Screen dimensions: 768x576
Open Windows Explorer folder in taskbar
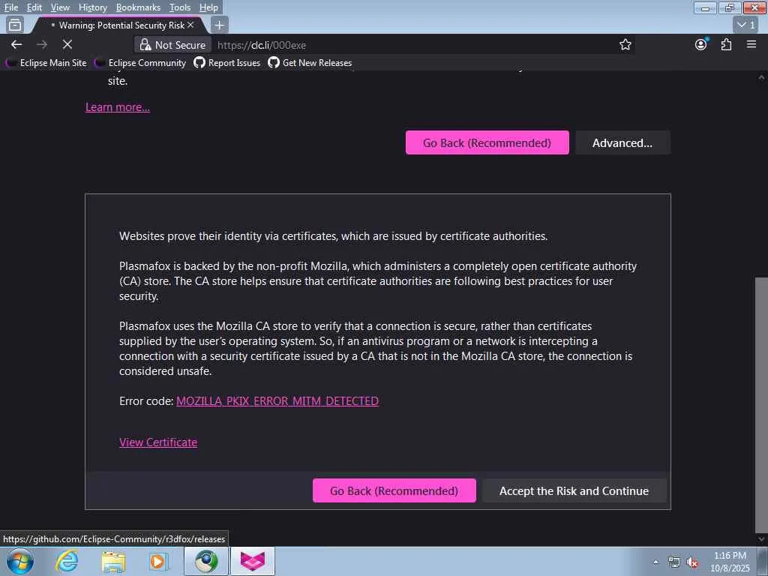coord(113,561)
